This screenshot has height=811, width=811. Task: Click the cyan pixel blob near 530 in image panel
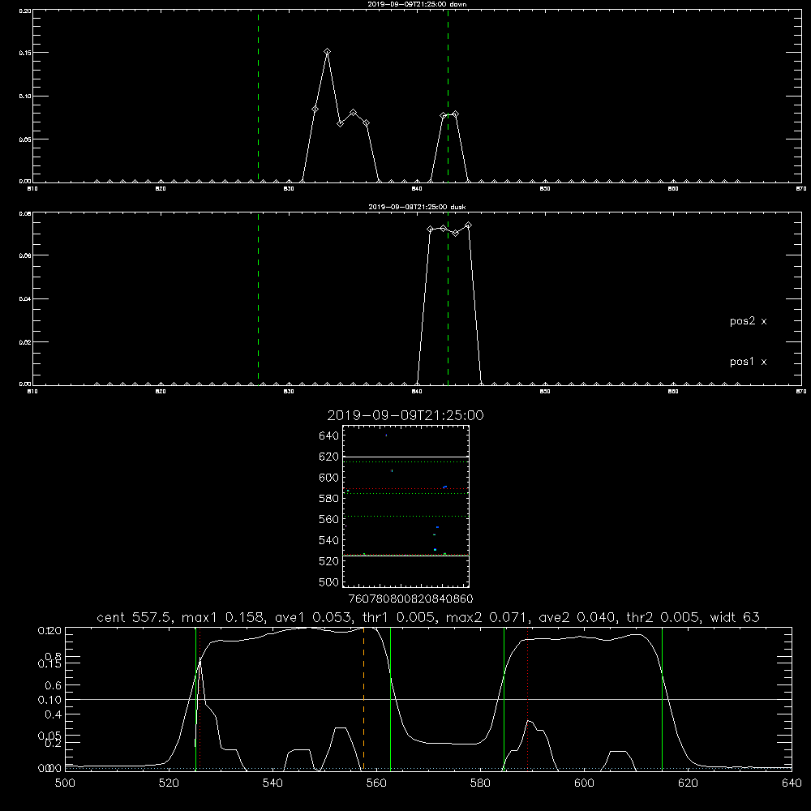pyautogui.click(x=435, y=549)
